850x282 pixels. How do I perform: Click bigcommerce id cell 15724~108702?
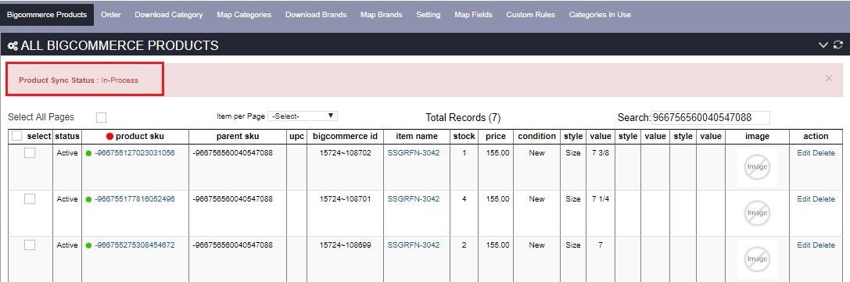[346, 153]
